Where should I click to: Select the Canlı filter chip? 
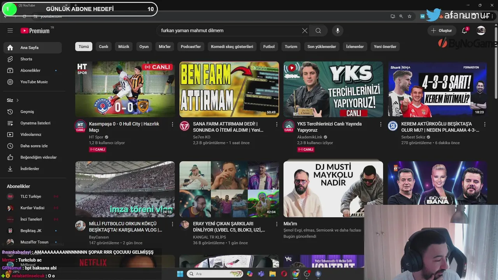103,47
